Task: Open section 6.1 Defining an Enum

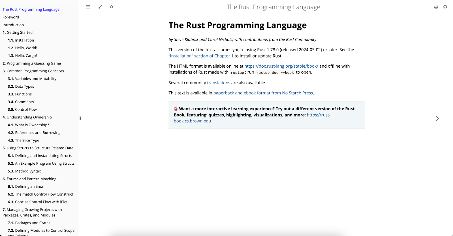Action: (27, 186)
